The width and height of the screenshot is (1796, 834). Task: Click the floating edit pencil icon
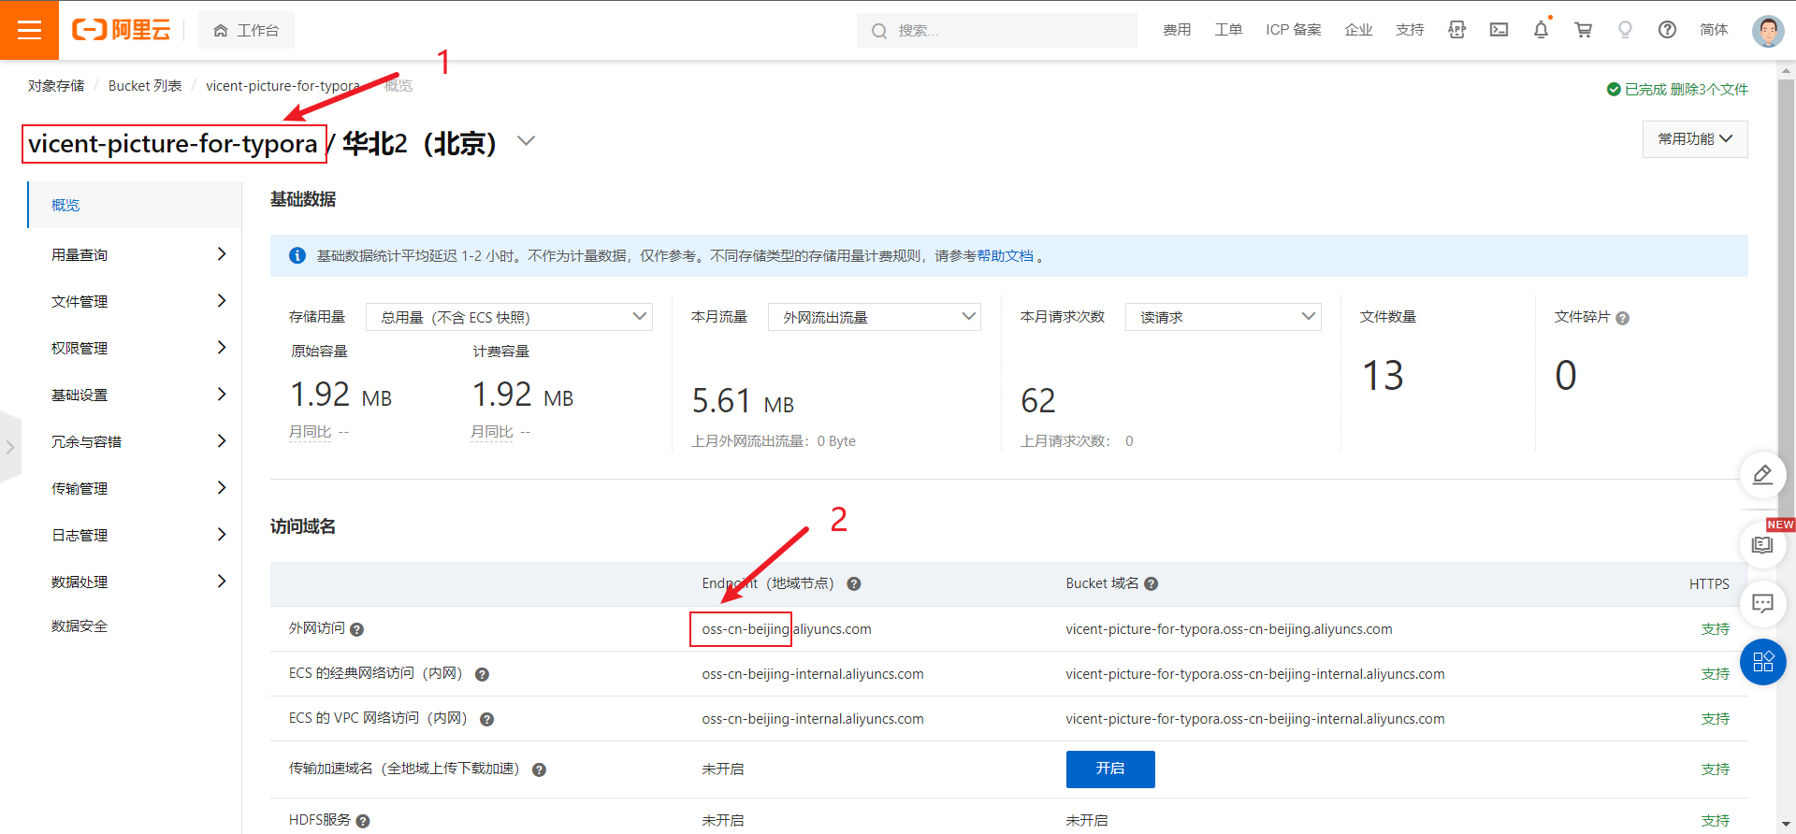pos(1762,475)
